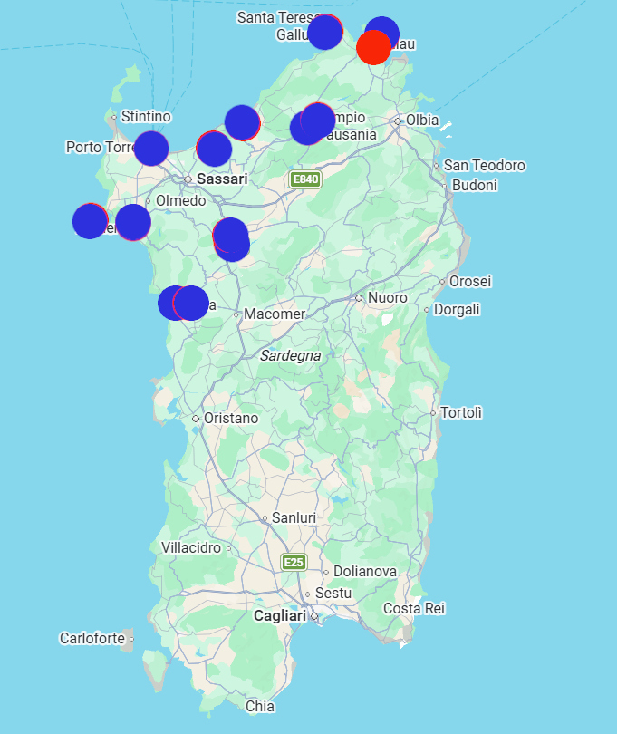The width and height of the screenshot is (617, 734).
Task: Select the Carloforte island label
Action: tap(92, 638)
